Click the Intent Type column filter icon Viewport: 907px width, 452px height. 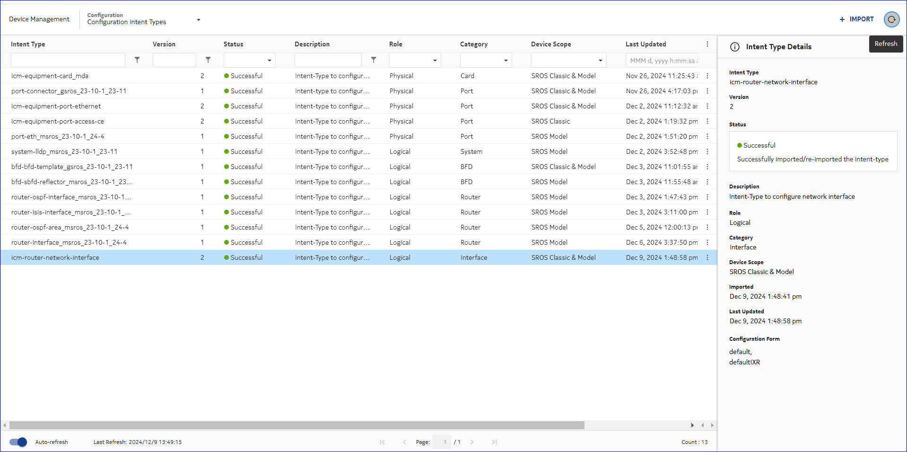pos(137,60)
